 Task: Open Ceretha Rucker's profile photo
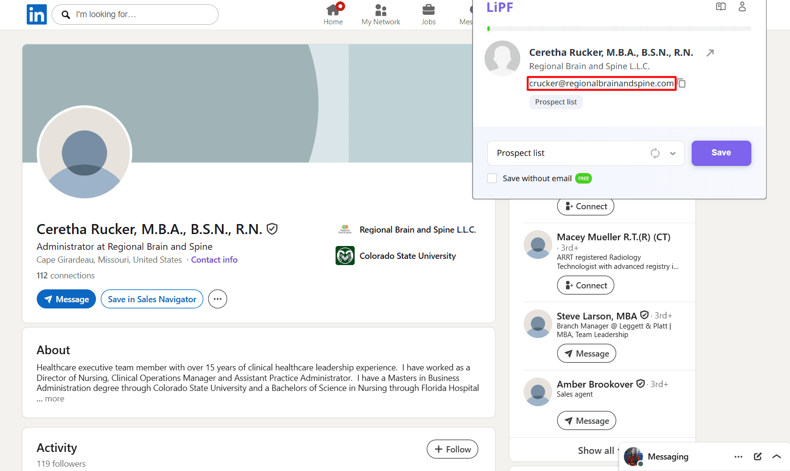coord(84,153)
